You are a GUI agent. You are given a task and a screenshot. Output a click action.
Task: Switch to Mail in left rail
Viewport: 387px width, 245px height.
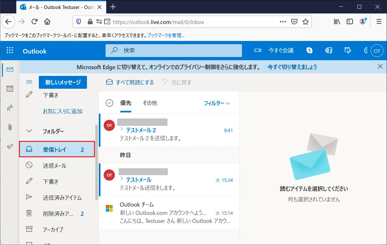point(10,69)
